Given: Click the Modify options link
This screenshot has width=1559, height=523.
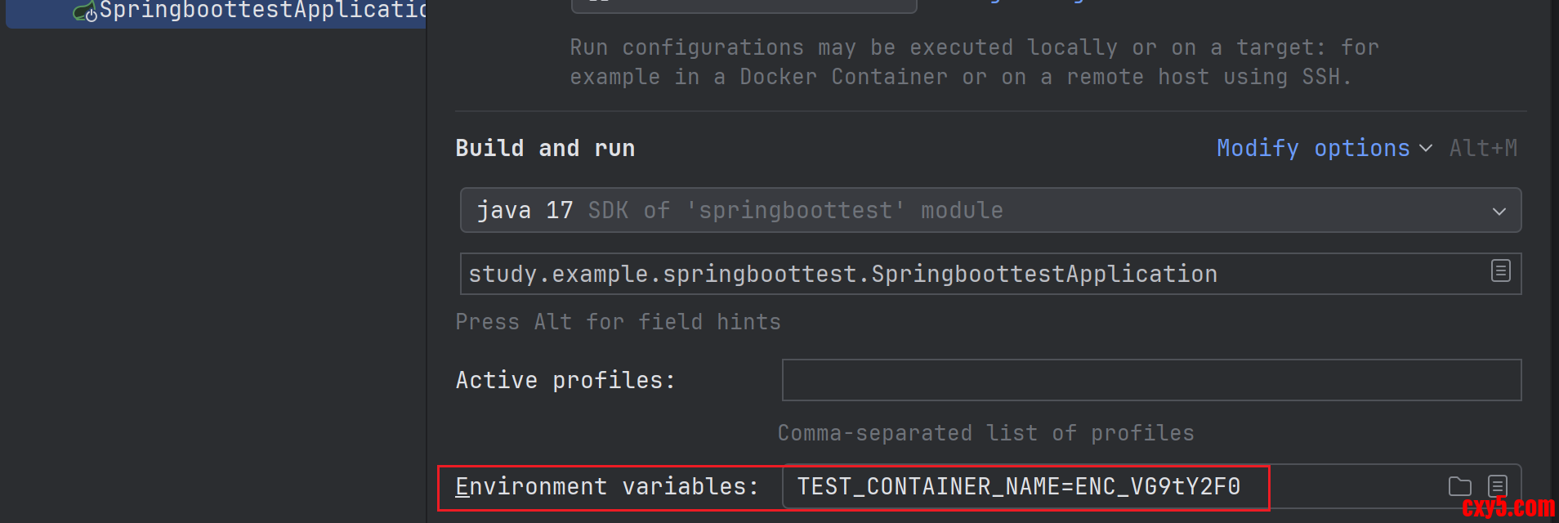Looking at the screenshot, I should point(1312,148).
